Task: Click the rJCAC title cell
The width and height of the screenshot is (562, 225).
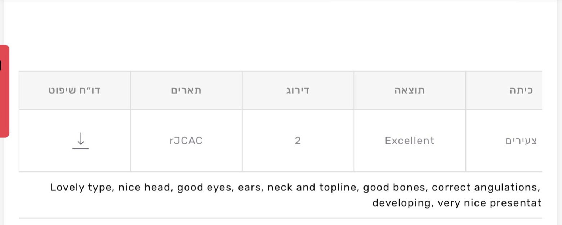Action: tap(186, 141)
